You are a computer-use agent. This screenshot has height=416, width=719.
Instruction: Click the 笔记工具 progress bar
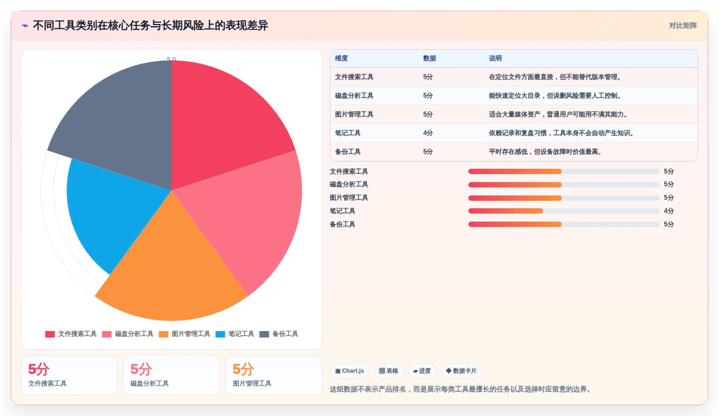[564, 211]
